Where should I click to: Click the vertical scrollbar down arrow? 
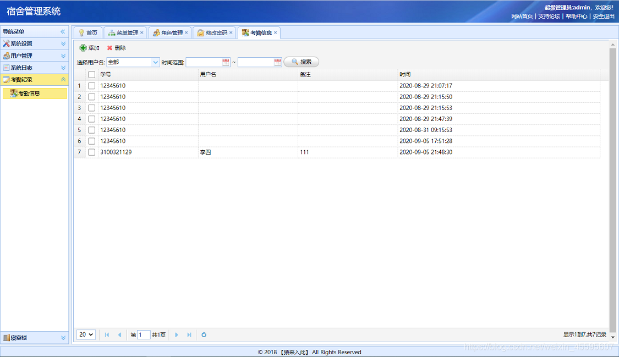pyautogui.click(x=613, y=337)
